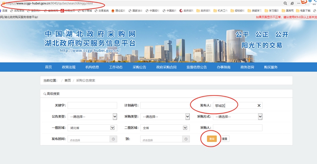Expand the 公告类型 dropdown
The width and height of the screenshot is (317, 164).
(x=115, y=116)
